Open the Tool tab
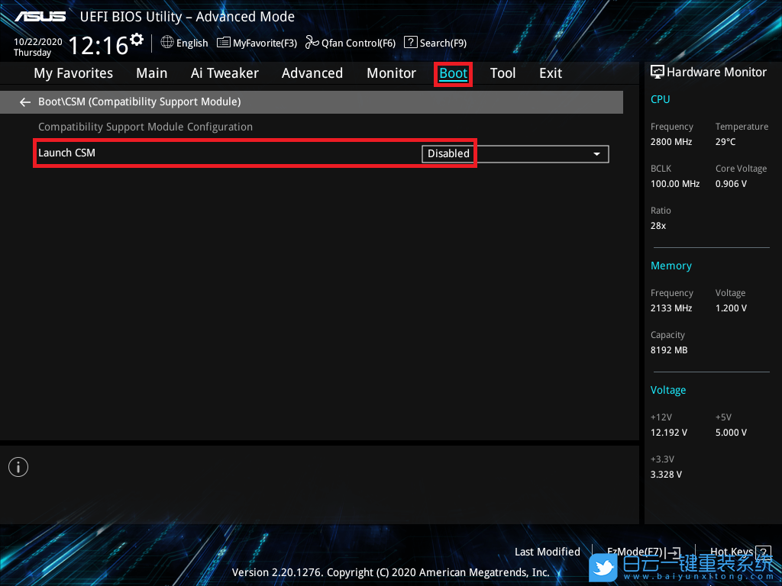Screen dimensions: 782x586 point(502,73)
